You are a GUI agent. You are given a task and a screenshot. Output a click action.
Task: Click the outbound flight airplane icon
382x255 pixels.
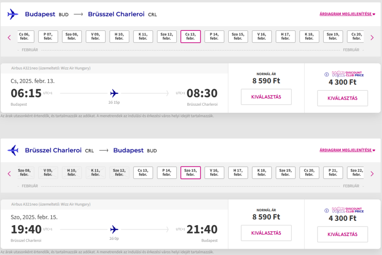(13, 14)
